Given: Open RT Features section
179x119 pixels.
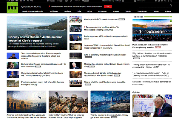Looking at the screenshot, I should [102, 11].
